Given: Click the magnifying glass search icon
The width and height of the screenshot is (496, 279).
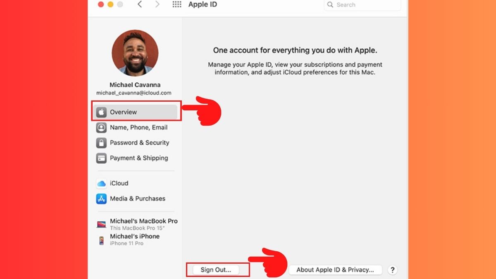Looking at the screenshot, I should pos(330,5).
